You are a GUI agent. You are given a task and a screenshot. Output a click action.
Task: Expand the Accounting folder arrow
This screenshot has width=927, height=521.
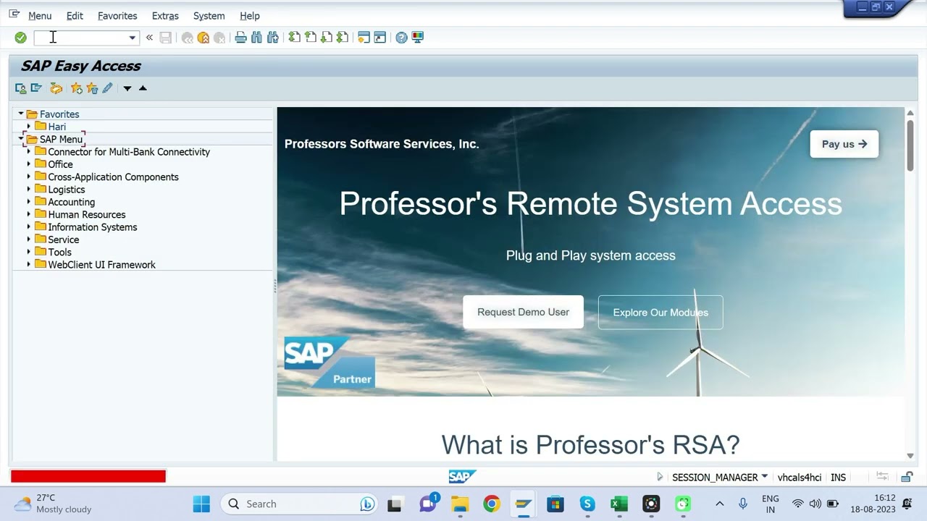click(x=29, y=202)
